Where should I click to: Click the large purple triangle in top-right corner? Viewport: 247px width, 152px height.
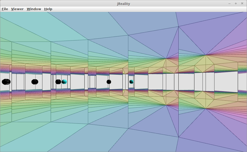click(229, 33)
